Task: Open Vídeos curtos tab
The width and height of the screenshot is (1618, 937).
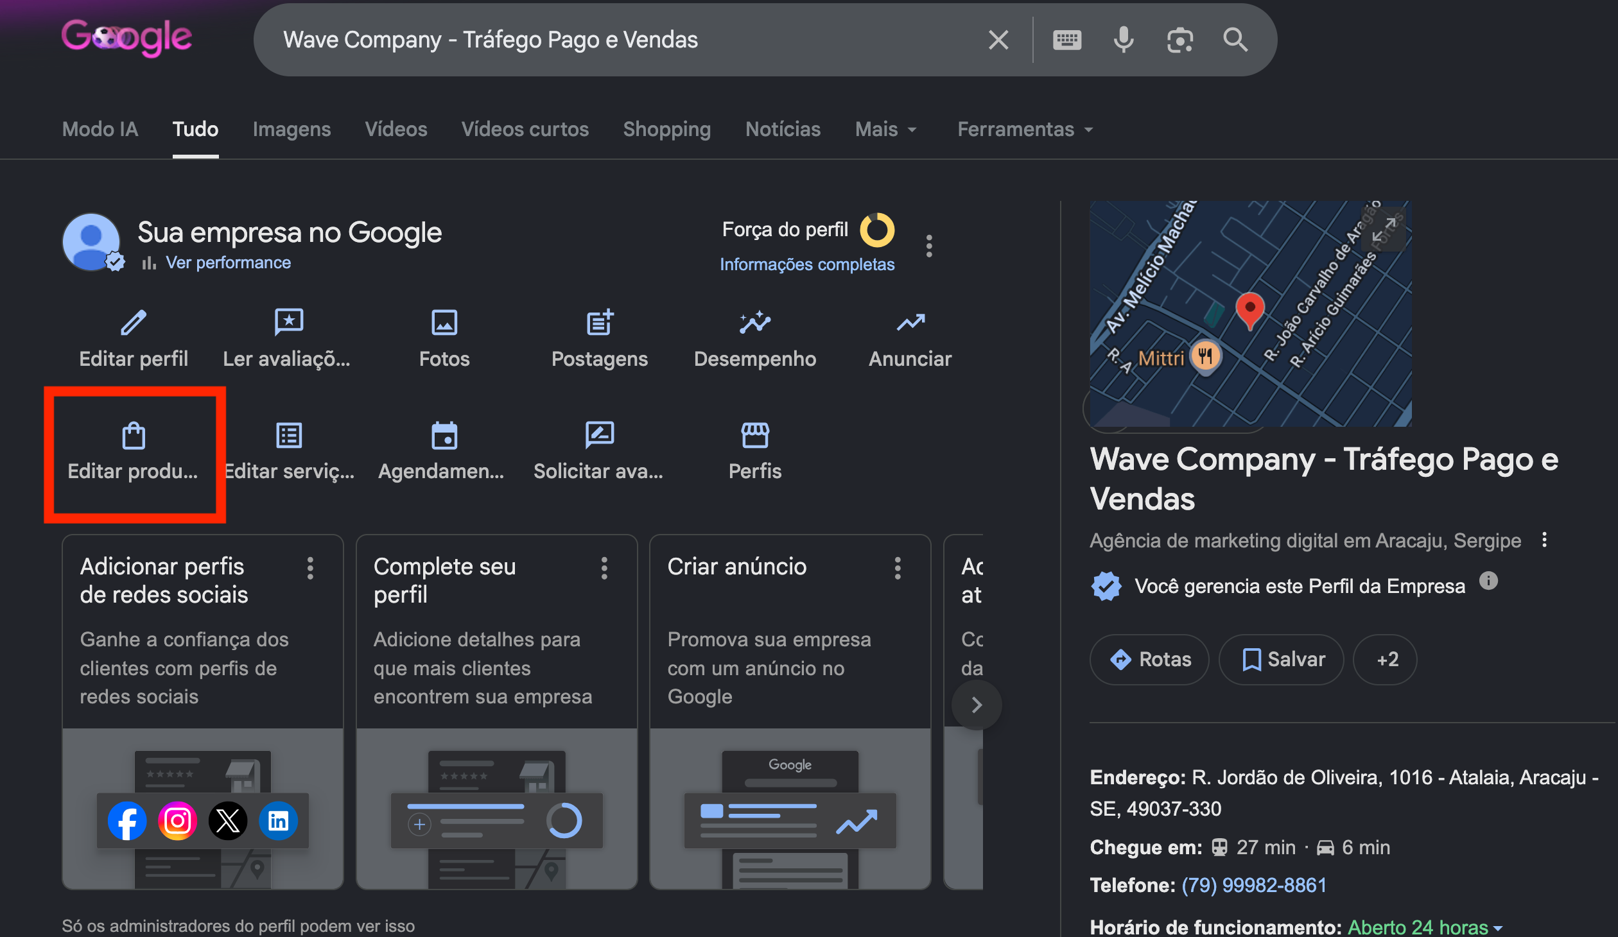Action: click(x=525, y=130)
